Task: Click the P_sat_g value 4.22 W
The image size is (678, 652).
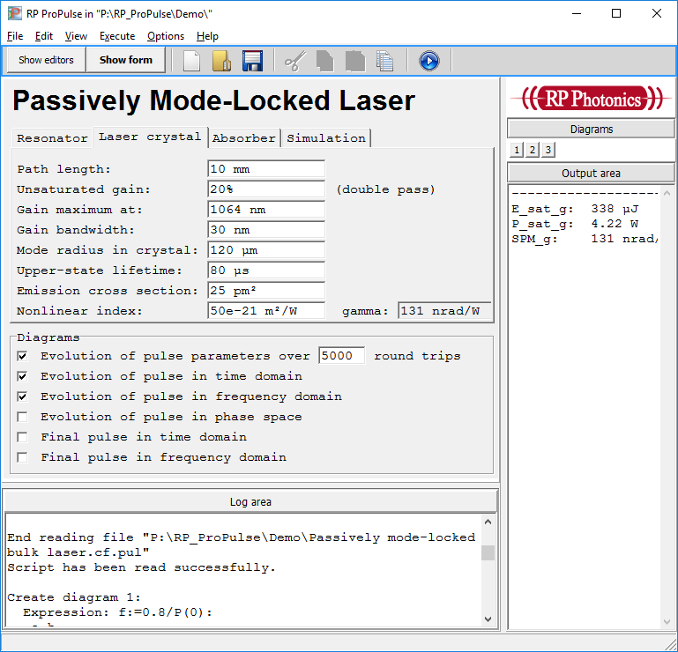Action: click(x=615, y=224)
